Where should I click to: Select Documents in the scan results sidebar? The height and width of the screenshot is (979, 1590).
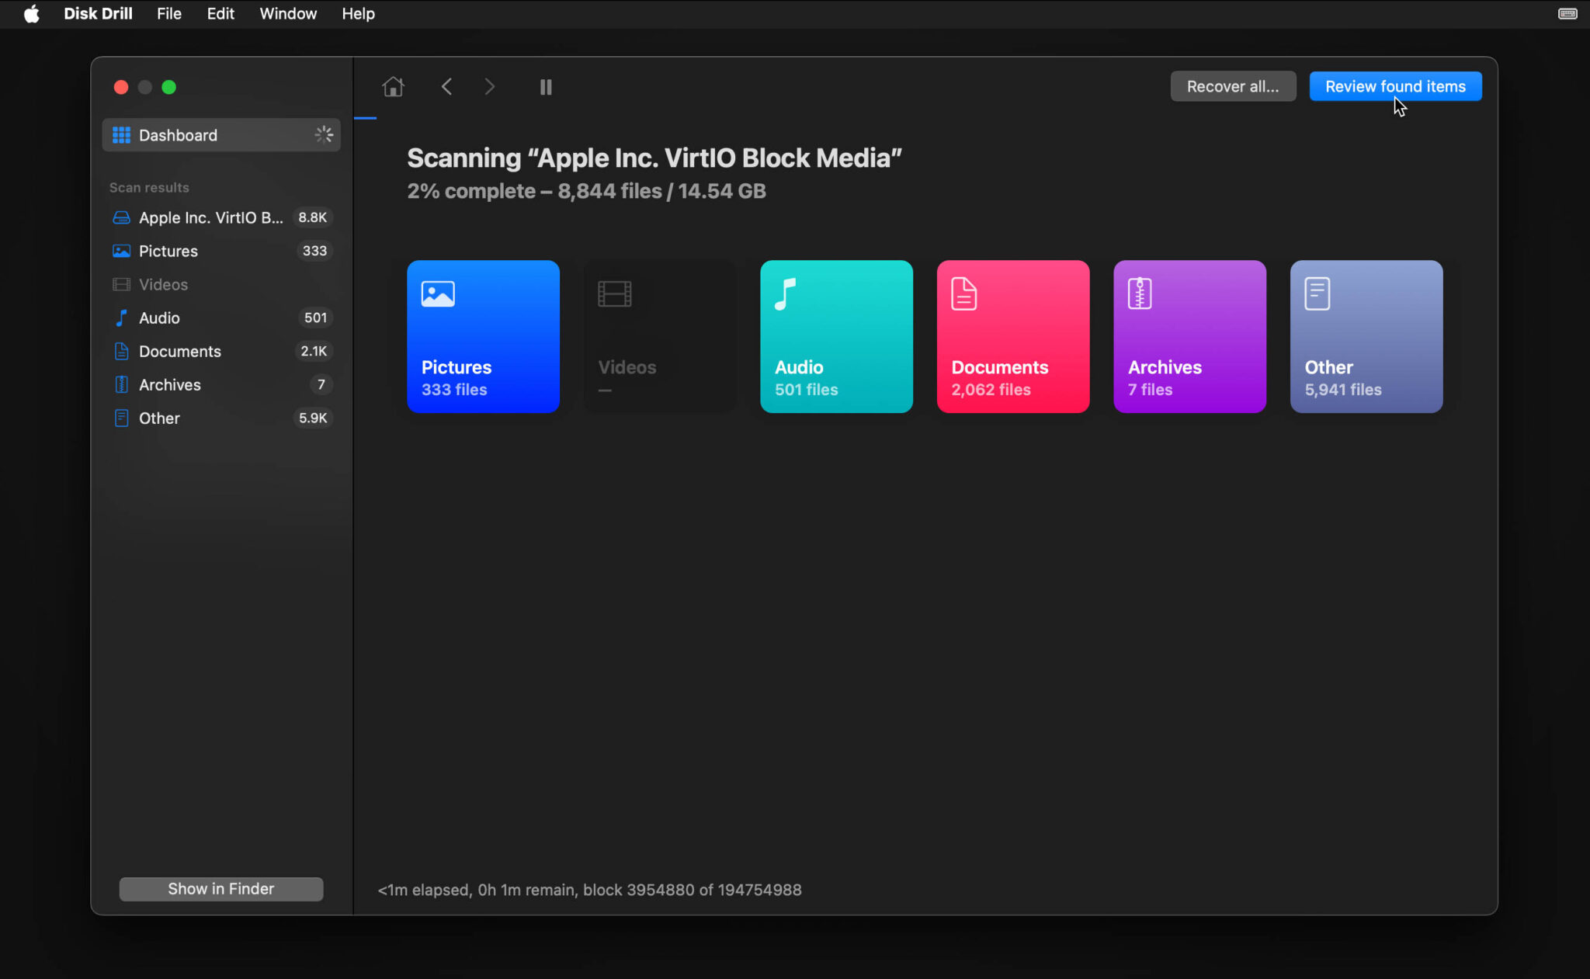click(x=179, y=351)
